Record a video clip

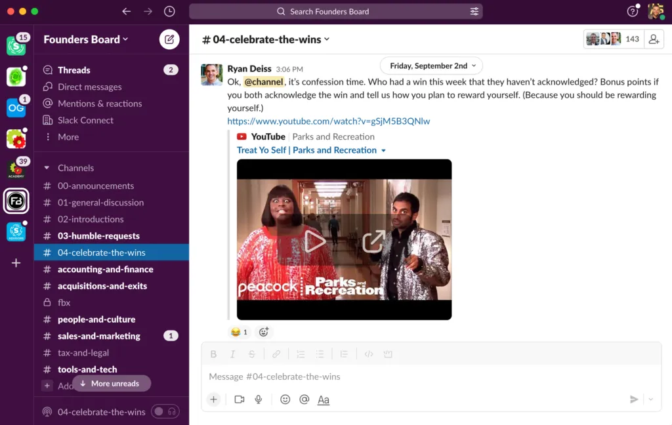(x=239, y=399)
